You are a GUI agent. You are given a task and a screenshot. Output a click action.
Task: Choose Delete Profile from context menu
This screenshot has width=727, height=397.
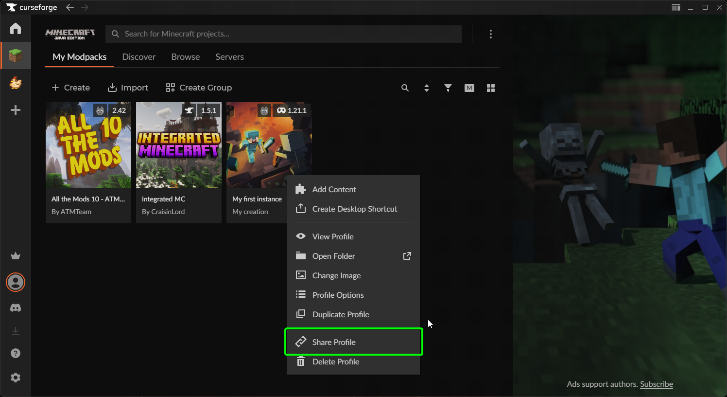tap(353, 361)
